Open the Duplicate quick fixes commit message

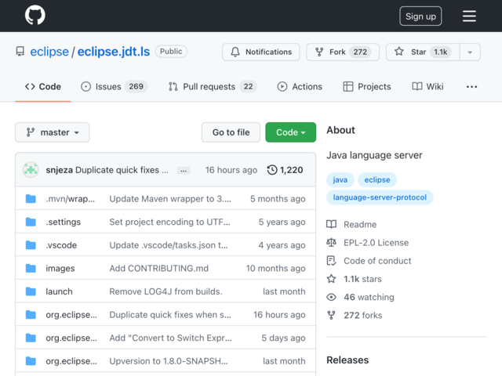click(x=122, y=170)
